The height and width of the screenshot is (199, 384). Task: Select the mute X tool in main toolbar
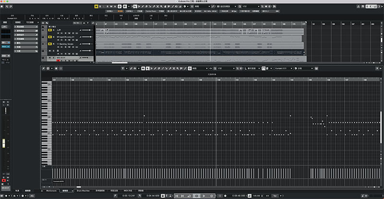(157, 6)
